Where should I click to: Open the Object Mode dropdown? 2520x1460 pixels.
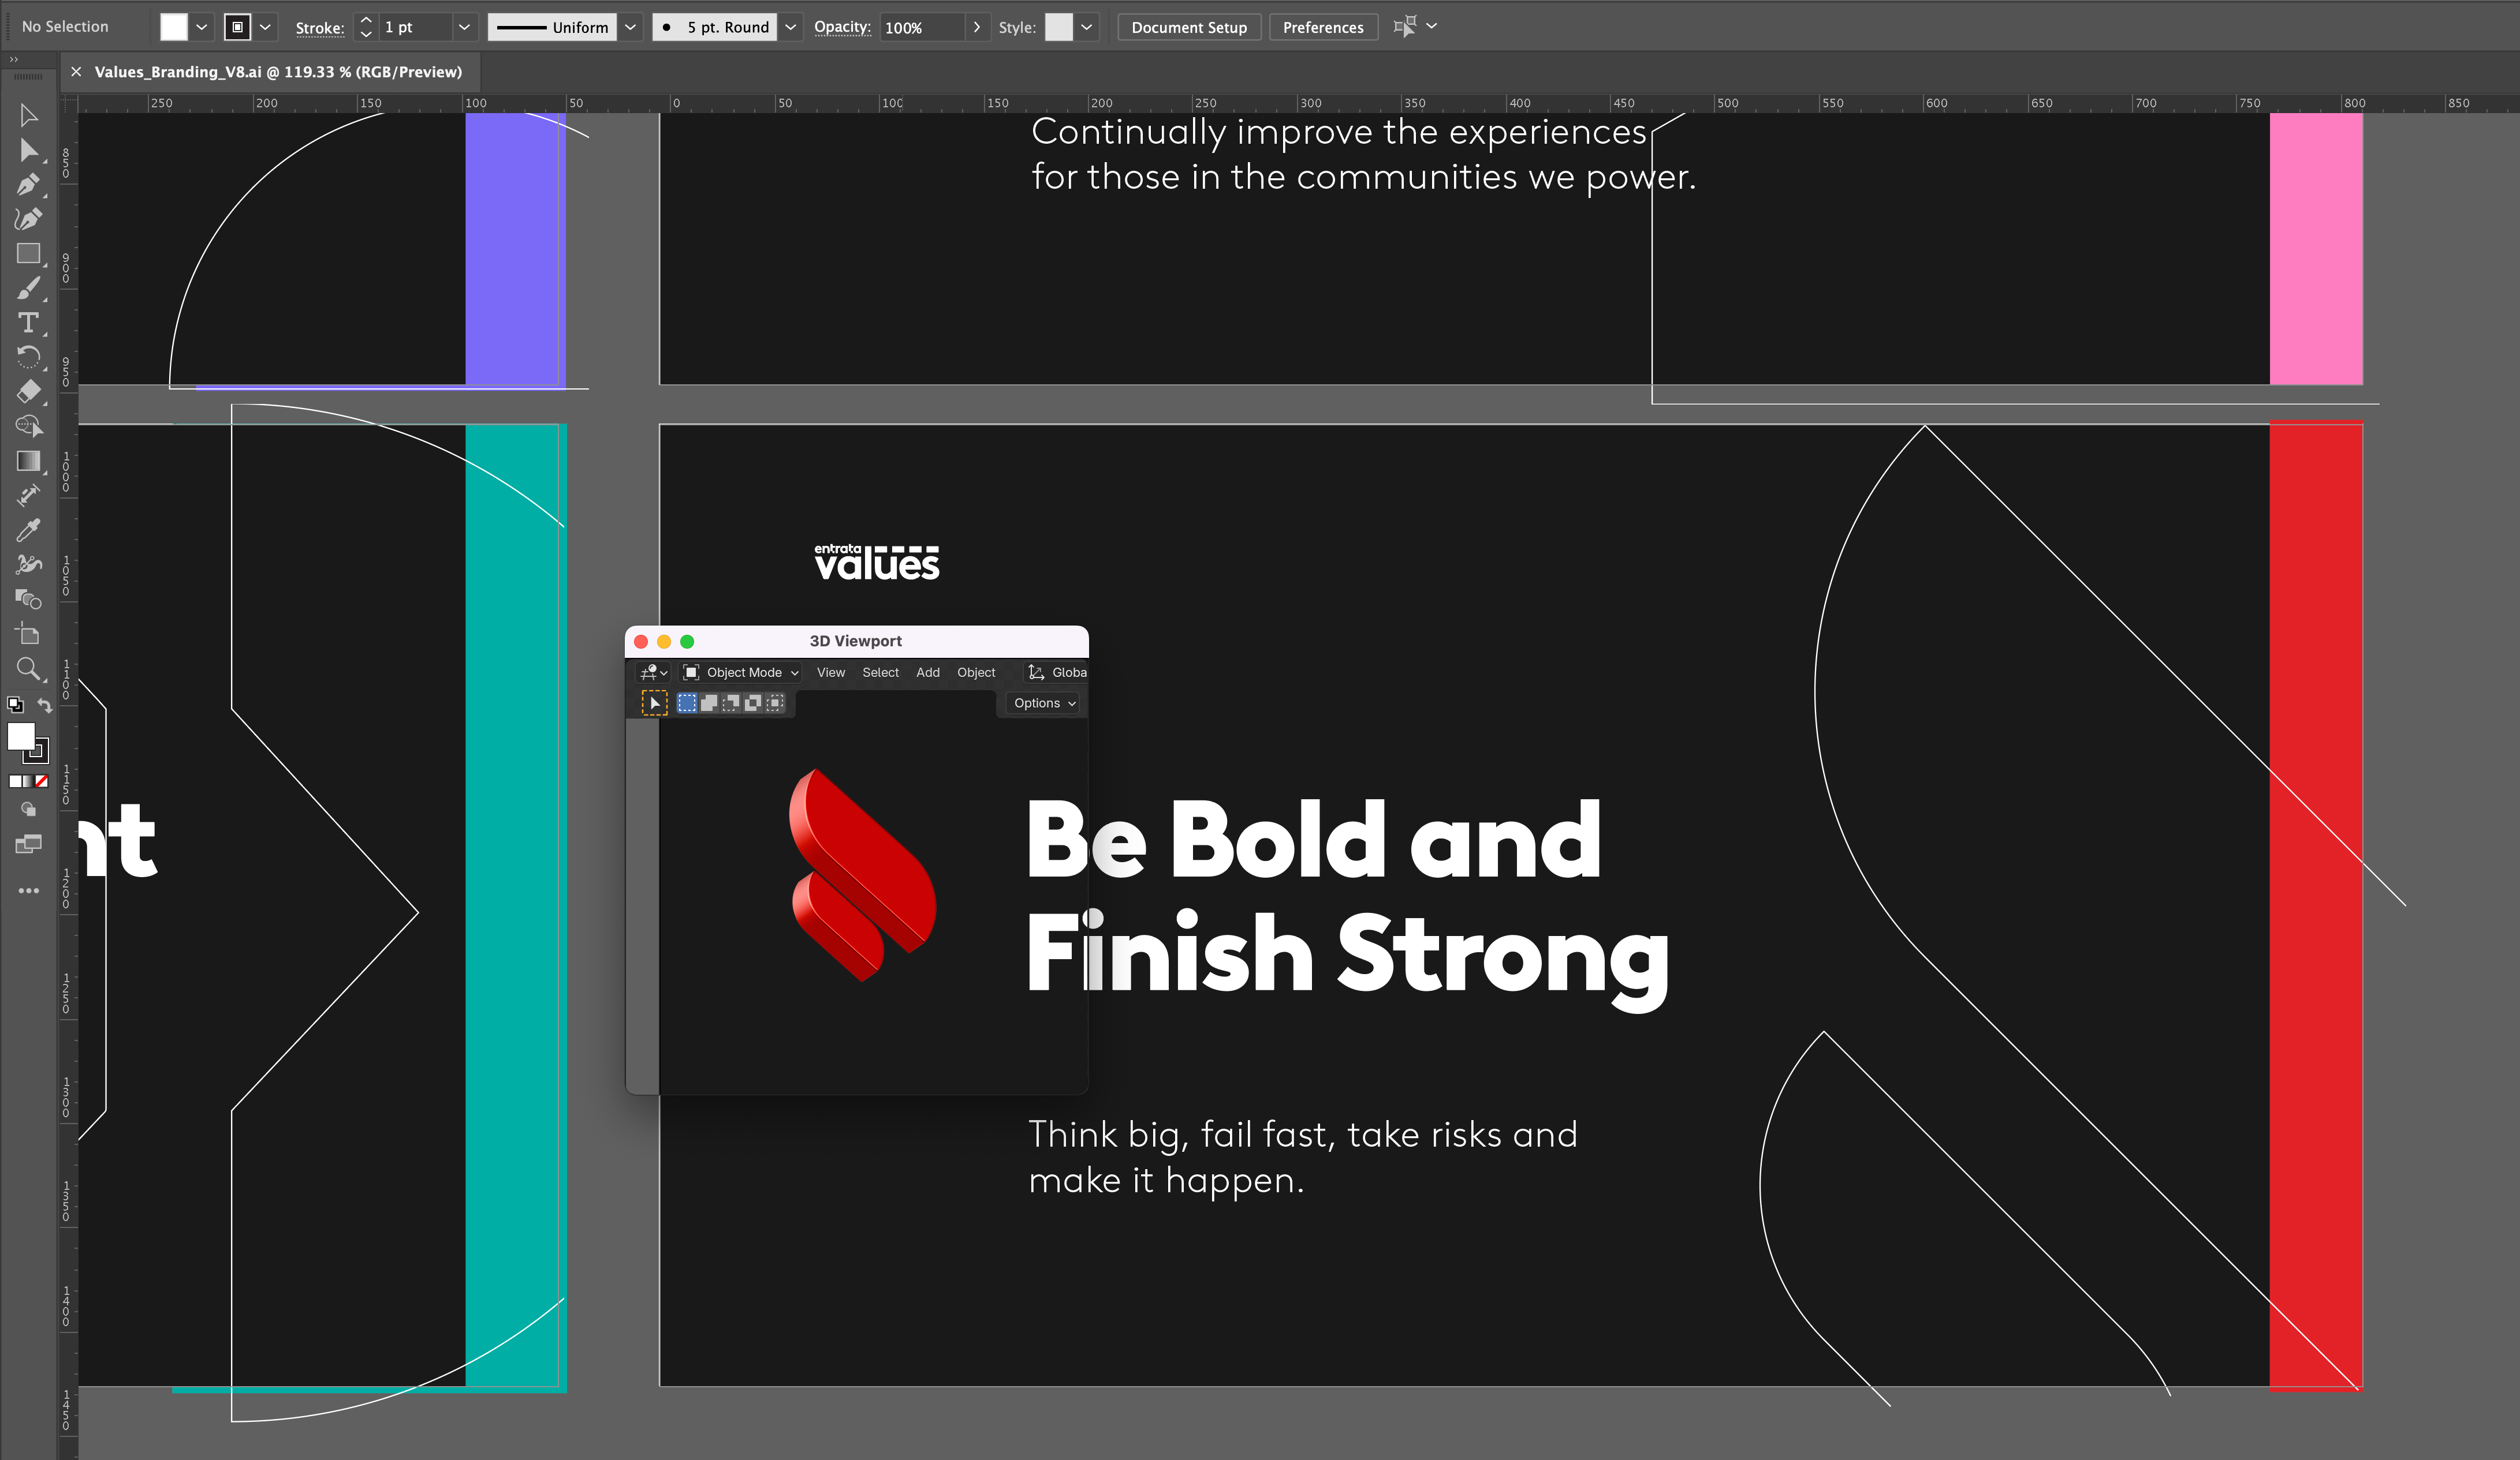click(741, 672)
